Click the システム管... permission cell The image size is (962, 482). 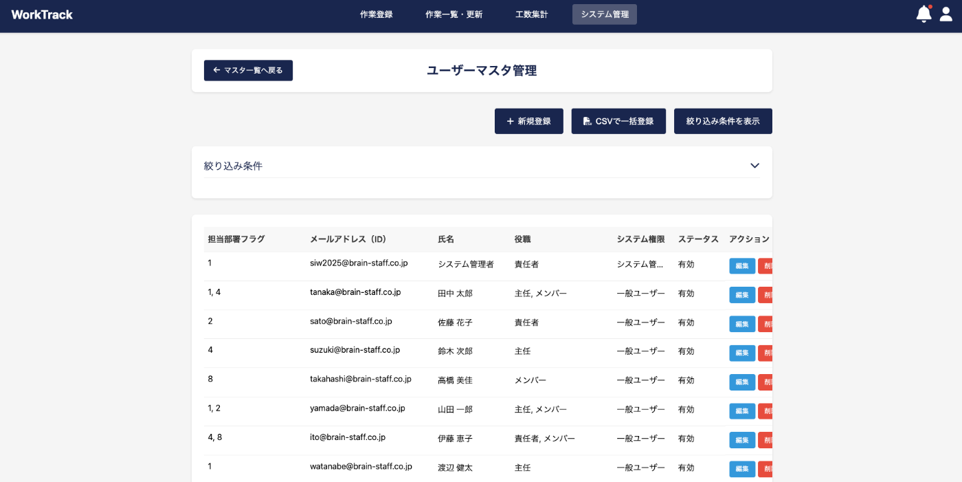[640, 264]
